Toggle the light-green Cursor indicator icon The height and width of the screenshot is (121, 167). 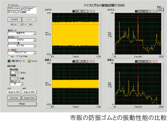[x=29, y=61]
